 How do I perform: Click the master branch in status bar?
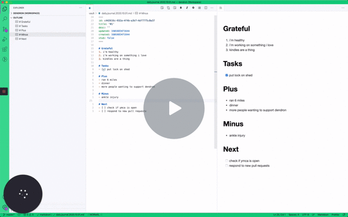9,215
